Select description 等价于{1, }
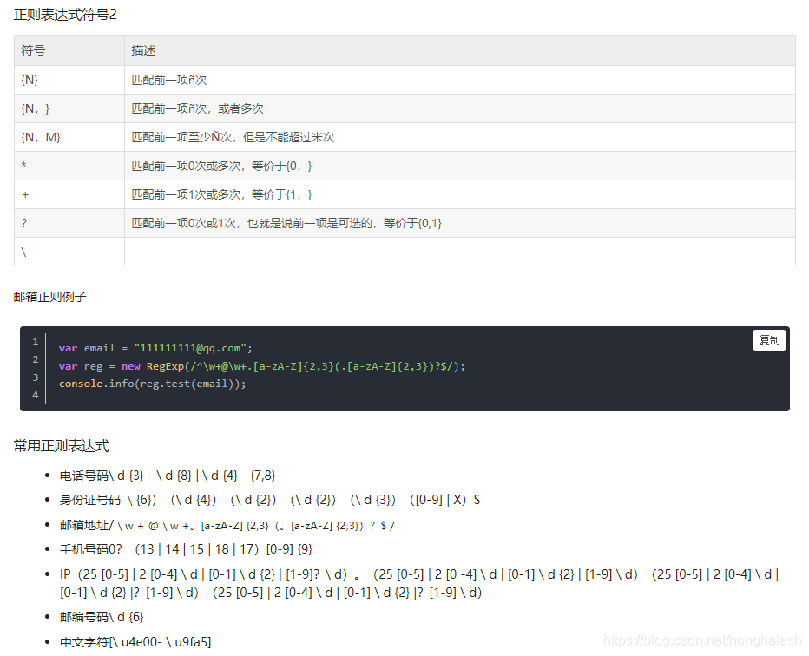 pos(222,194)
